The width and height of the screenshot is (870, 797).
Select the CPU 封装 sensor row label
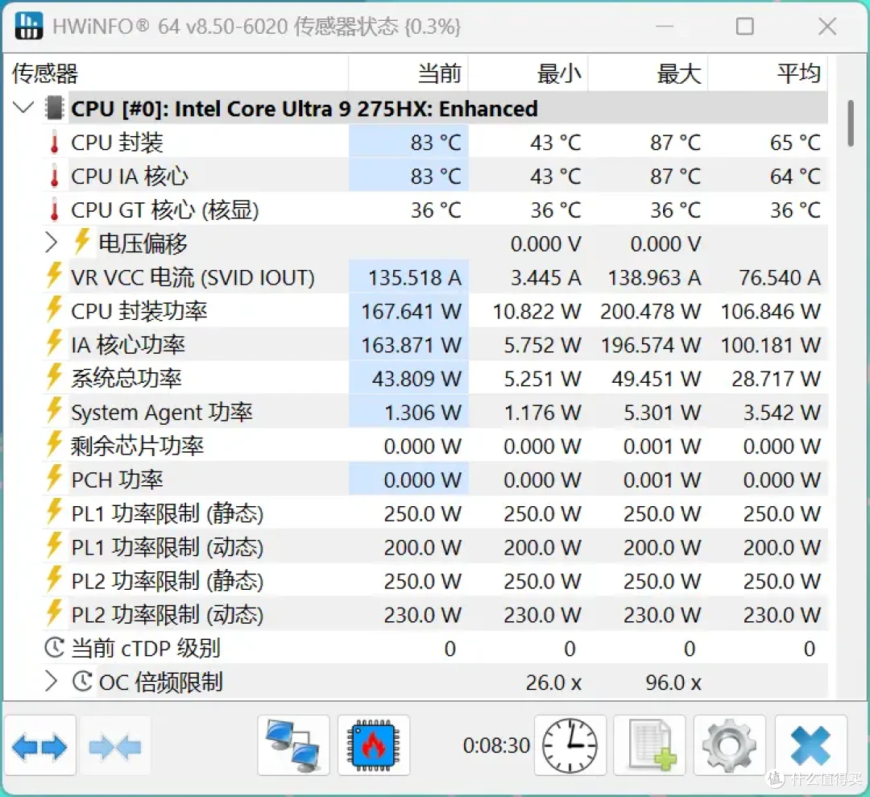pyautogui.click(x=117, y=143)
